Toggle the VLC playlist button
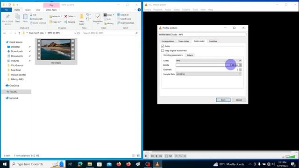Image resolution: width=299 pixels, height=168 pixels. 177,156
